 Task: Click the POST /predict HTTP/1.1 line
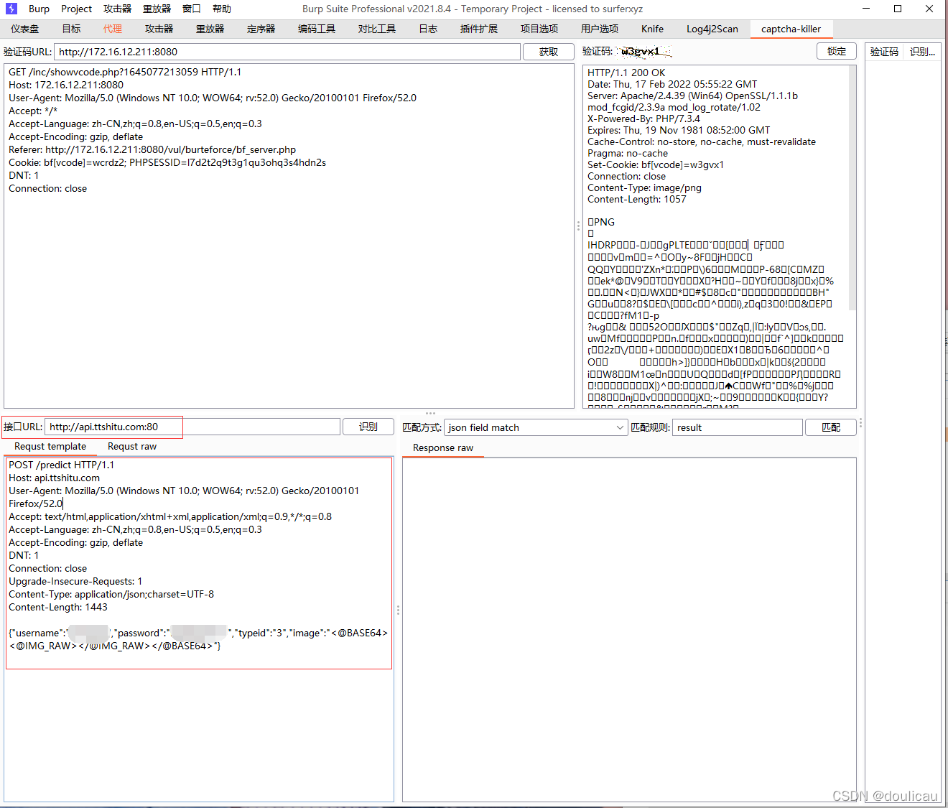[x=62, y=465]
